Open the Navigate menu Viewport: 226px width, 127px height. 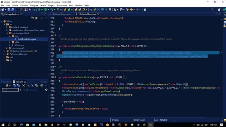(34, 6)
